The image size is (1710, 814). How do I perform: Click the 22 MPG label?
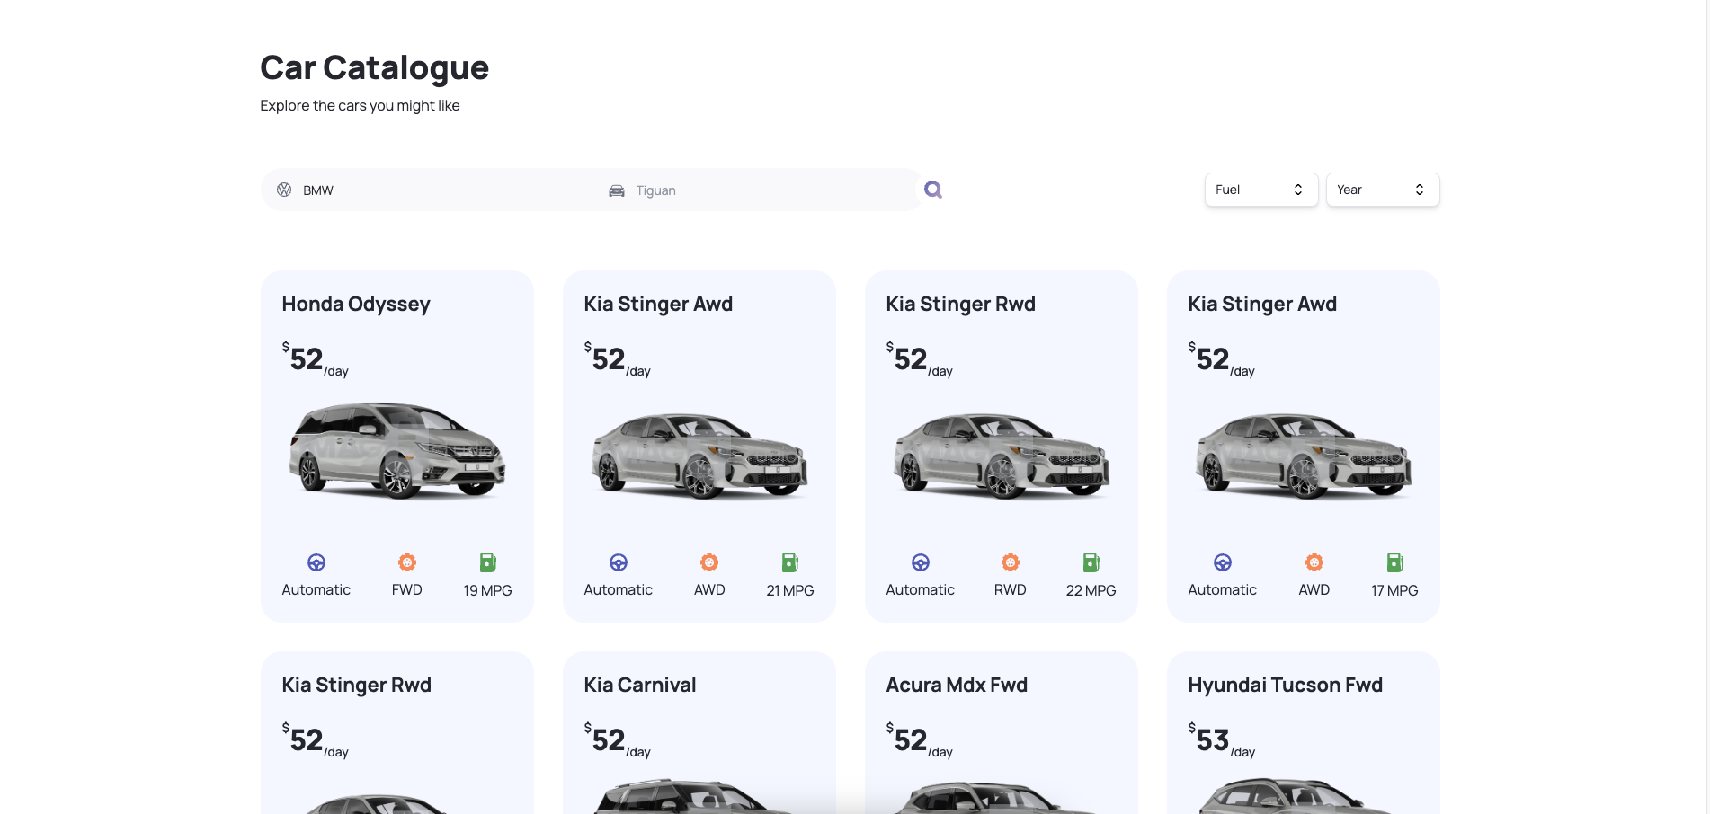tap(1091, 590)
